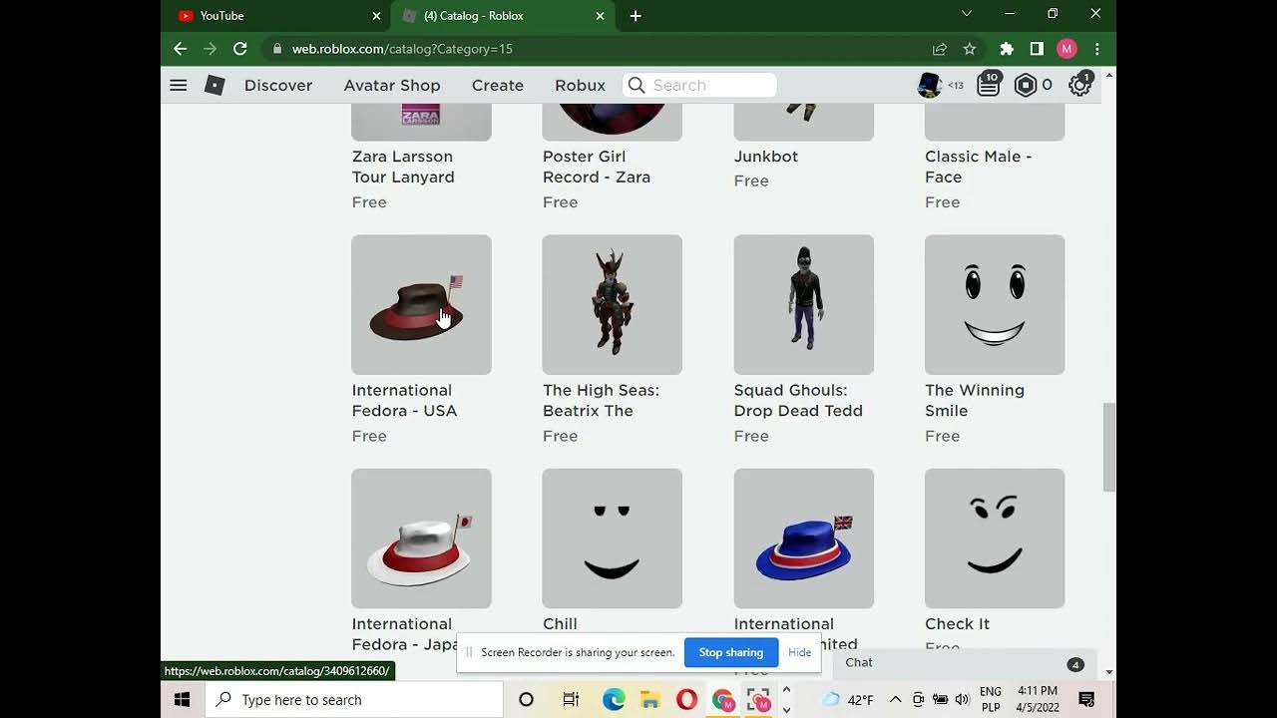Focus the Roblox Search input field
The width and height of the screenshot is (1277, 718).
coord(700,86)
